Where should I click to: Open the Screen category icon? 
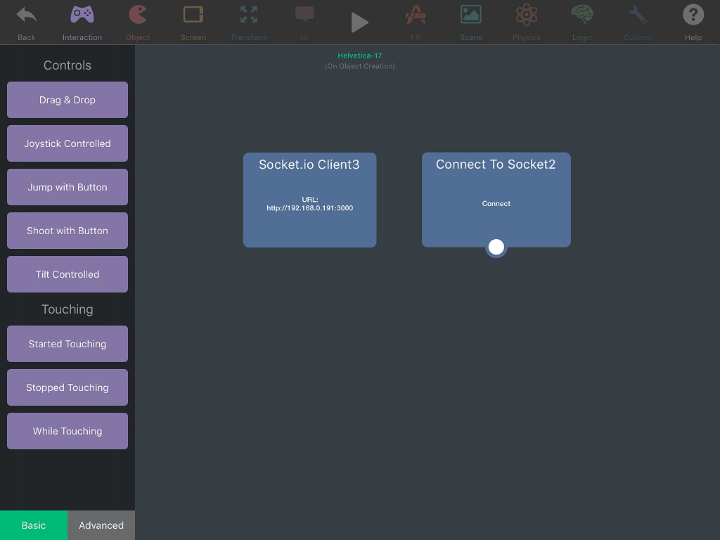pos(193,15)
